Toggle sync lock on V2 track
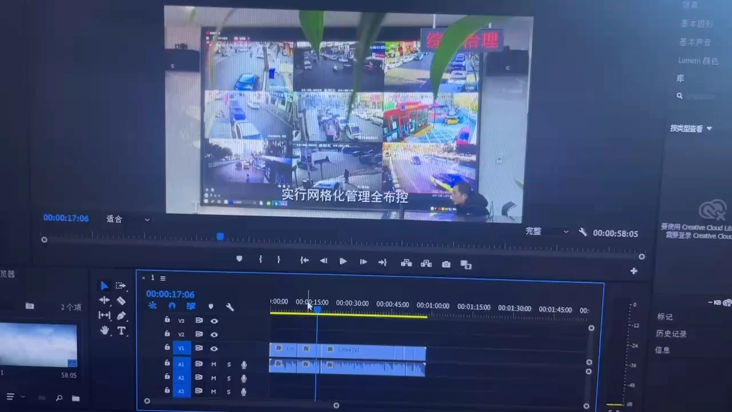Screen dimensions: 732x412 click(x=199, y=334)
